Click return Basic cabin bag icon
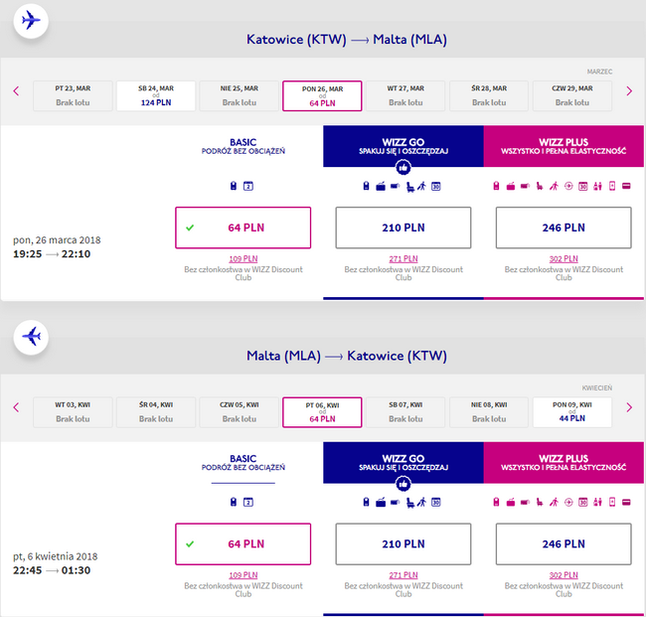The image size is (646, 617). point(234,502)
